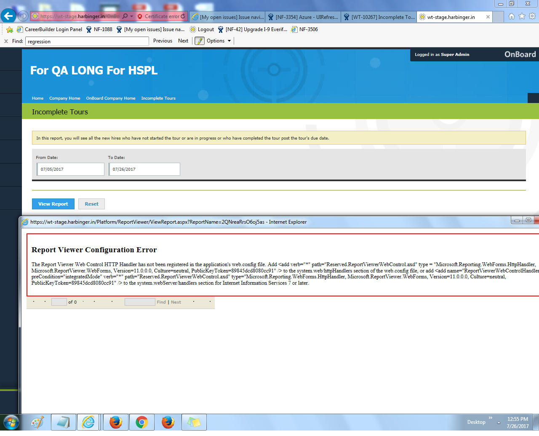Open the second Firefox taskbar icon
Screen dimensions: 539x436
(168, 422)
